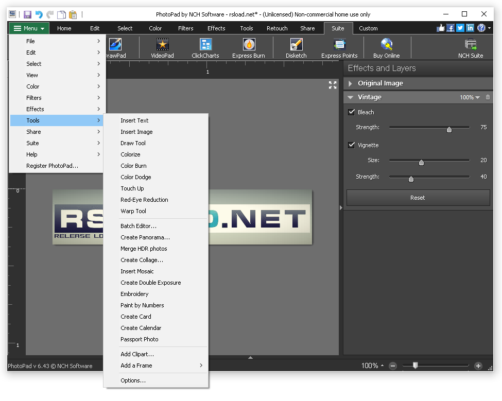Switch to the Filters ribbon tab
502x401 pixels.
pos(186,28)
